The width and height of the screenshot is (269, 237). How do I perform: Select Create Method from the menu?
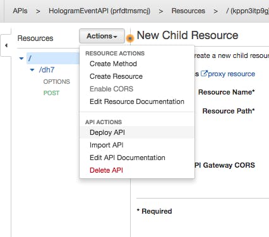click(113, 64)
